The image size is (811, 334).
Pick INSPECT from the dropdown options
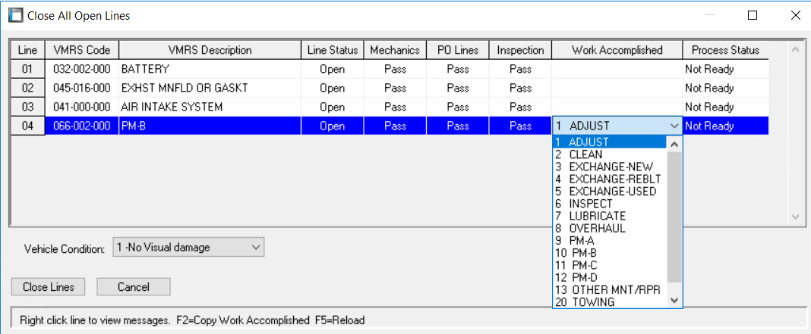[x=586, y=204]
